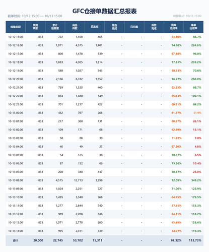Click the percentage 51.9% in the 10-13 00:00 row
Viewport: 209px width, 252px height.
pos(197,113)
